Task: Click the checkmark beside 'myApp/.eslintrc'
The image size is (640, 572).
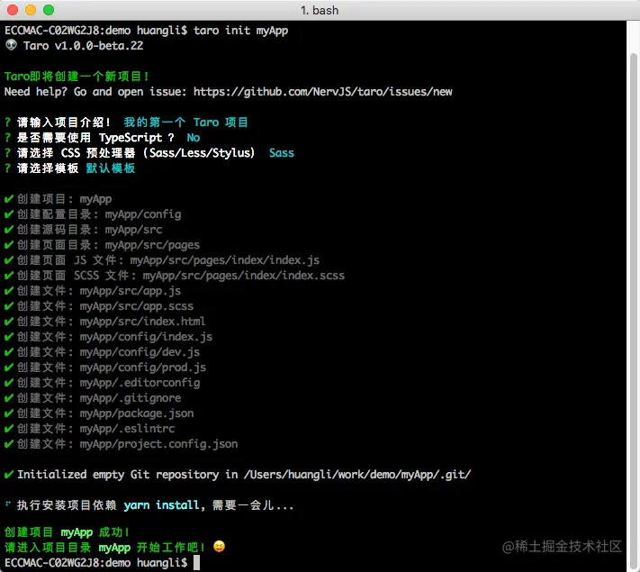Action: 9,429
